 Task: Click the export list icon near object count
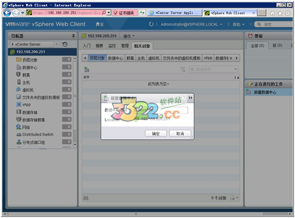click(x=234, y=198)
